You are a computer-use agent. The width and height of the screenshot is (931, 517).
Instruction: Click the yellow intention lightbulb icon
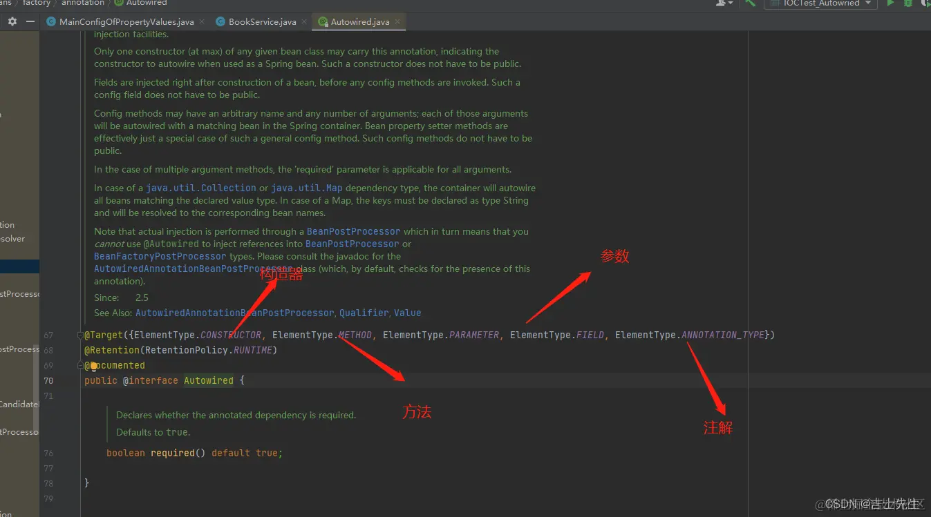[94, 367]
